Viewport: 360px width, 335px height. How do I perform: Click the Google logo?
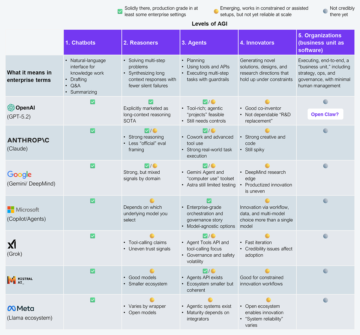coord(19,174)
